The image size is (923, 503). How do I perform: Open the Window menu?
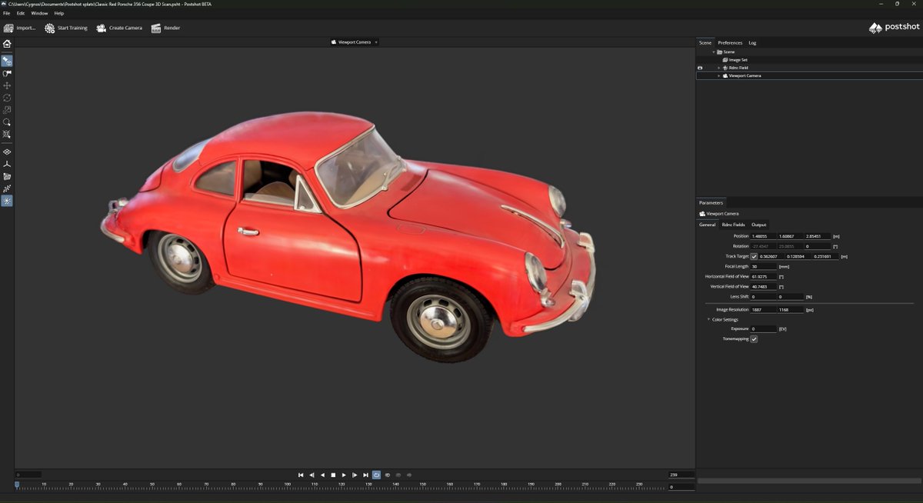click(39, 13)
